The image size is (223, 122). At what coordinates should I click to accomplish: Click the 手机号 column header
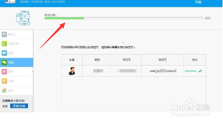(x=127, y=60)
